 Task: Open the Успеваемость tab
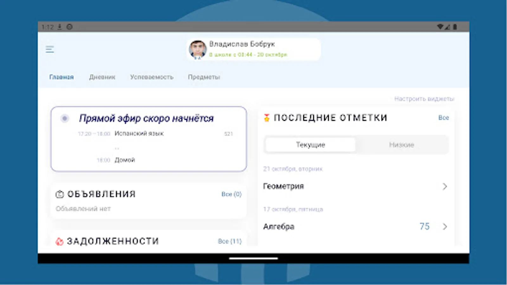point(152,77)
